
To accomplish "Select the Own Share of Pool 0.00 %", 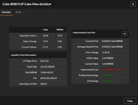I will tap(44, 84).
